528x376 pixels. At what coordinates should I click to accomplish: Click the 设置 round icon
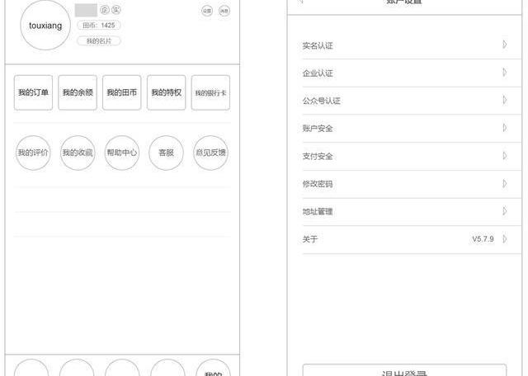(206, 11)
